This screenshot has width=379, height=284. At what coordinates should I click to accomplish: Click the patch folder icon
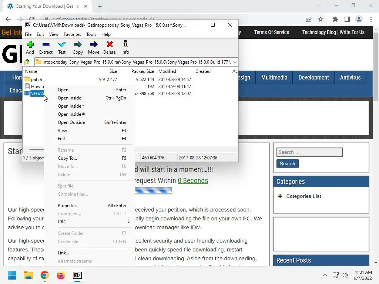click(x=27, y=79)
